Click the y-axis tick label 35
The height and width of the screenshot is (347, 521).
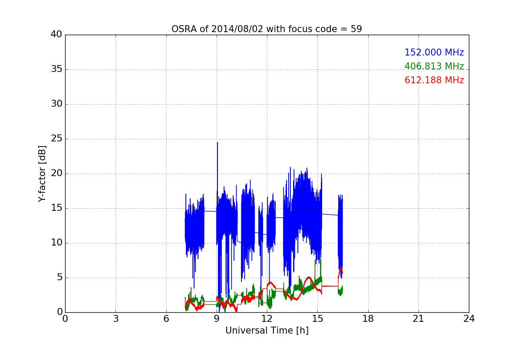(x=56, y=69)
